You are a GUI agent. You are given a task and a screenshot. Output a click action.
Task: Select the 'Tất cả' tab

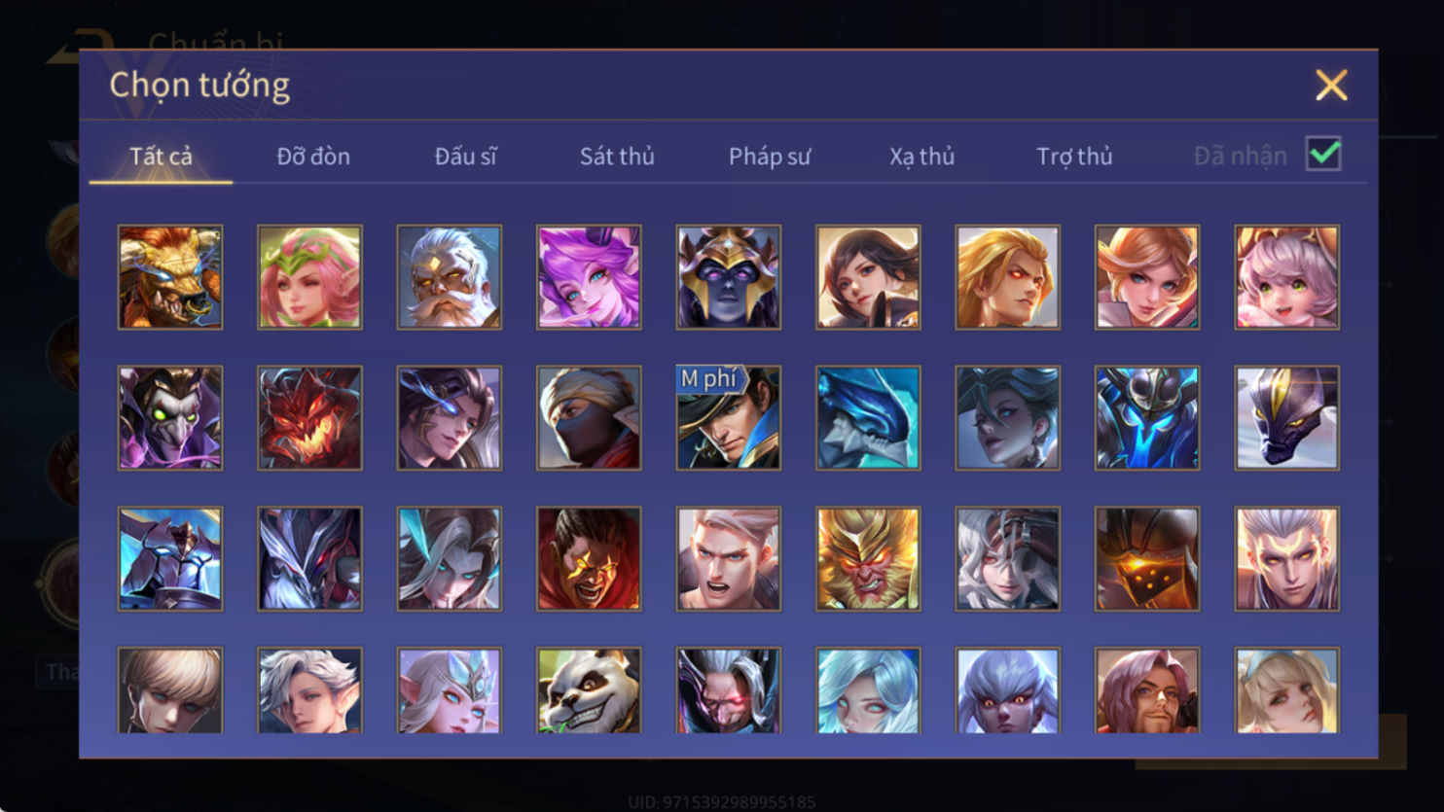pos(162,157)
